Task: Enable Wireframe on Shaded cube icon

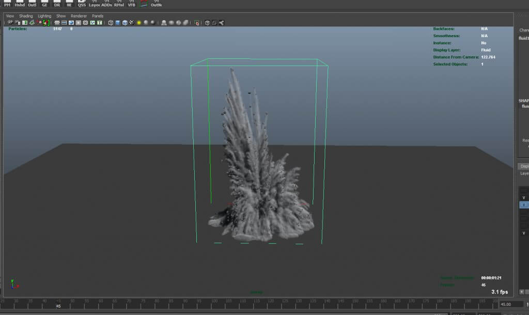Action: [125, 23]
